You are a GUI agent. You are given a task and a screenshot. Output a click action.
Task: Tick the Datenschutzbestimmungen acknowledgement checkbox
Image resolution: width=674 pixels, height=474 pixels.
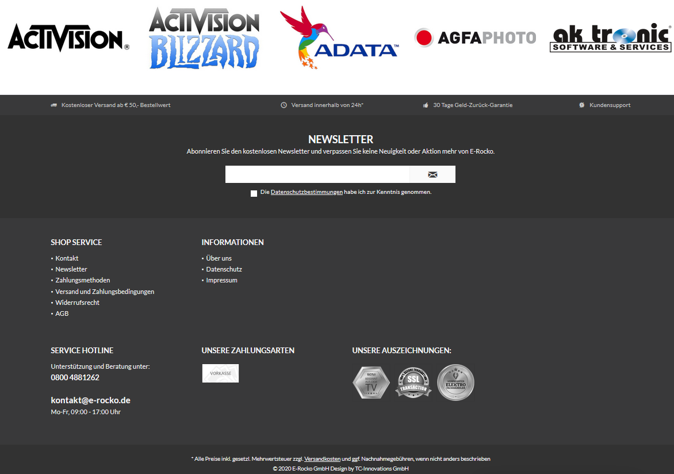254,193
